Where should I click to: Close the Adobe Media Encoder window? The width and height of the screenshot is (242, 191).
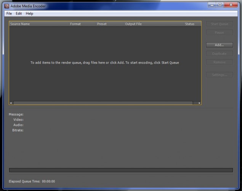point(230,5)
